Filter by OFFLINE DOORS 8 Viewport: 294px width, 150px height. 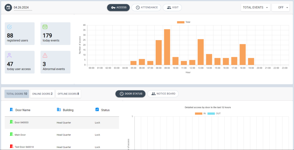pyautogui.click(x=68, y=94)
